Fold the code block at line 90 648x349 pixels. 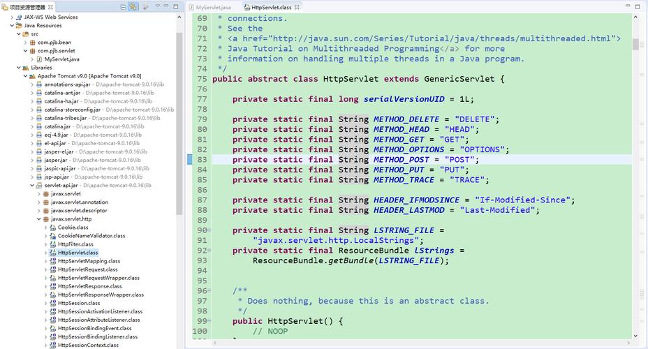(209, 230)
